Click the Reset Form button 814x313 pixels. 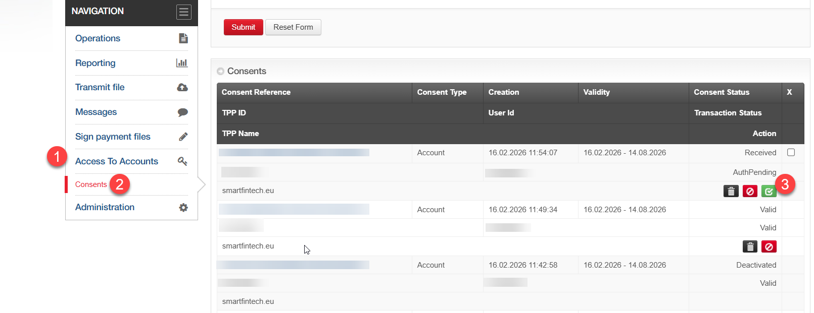click(293, 27)
